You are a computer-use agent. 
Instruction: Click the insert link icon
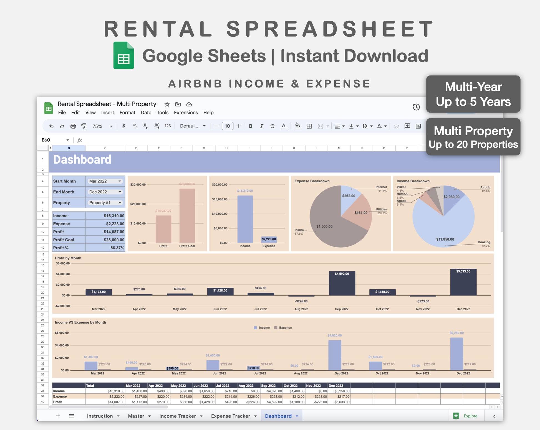pos(396,126)
